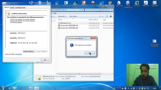Viewport: 161px width, 90px height.
Task: Click the Type column header
Action: click(105, 20)
